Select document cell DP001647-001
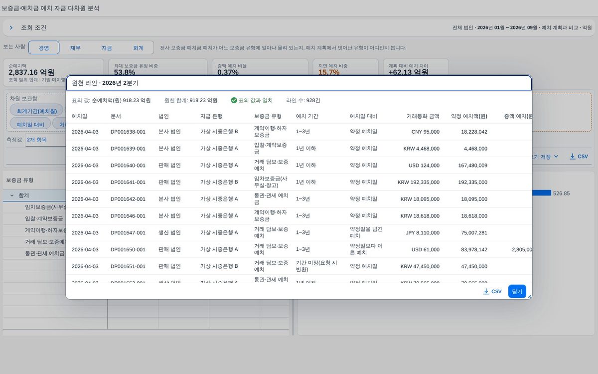 [128, 233]
